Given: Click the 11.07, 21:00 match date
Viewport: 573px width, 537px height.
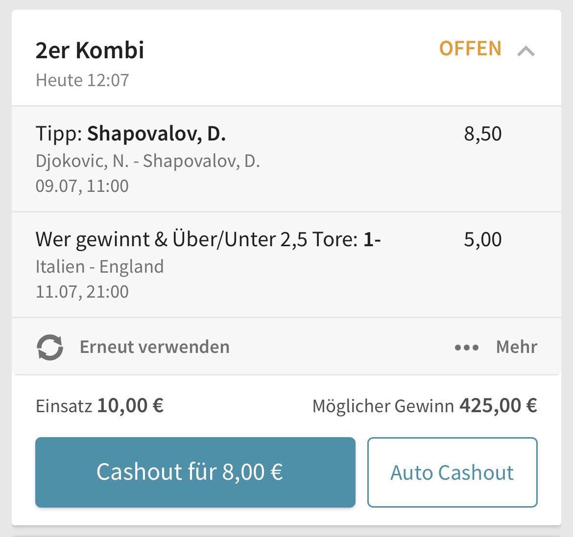Looking at the screenshot, I should click(x=82, y=292).
